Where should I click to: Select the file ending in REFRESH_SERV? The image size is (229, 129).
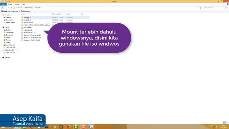pyautogui.click(x=36, y=25)
